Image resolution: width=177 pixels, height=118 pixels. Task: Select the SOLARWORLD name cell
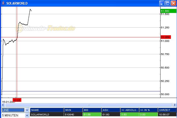47,114
